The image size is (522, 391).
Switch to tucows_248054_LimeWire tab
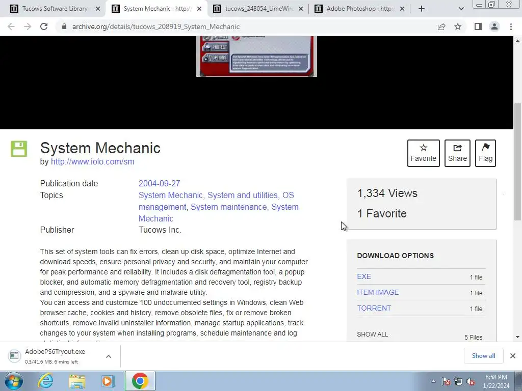[259, 9]
